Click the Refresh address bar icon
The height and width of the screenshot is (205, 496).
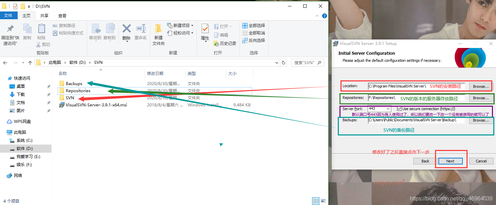coord(284,63)
